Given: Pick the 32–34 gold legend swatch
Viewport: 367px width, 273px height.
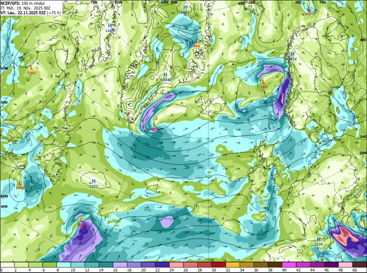Looking at the screenshot, I should (233, 265).
